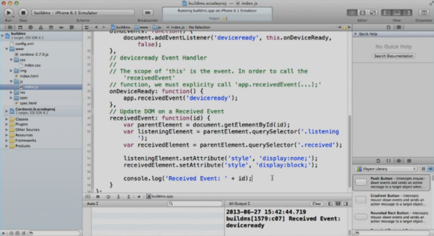Click the variables search field
Screen dimensions: 434x236
195,204
